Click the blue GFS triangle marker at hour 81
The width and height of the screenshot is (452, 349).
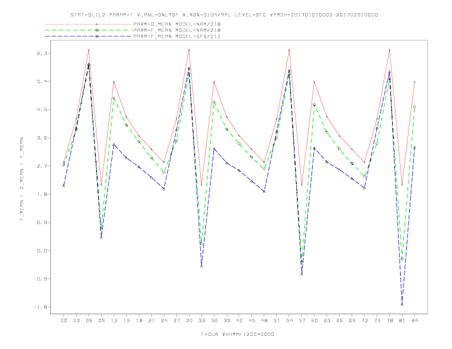pos(402,304)
